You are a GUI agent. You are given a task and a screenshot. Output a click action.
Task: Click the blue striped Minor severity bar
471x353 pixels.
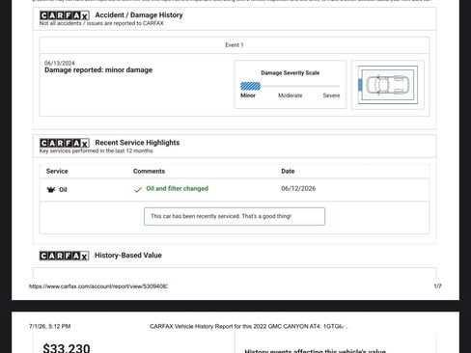point(250,86)
